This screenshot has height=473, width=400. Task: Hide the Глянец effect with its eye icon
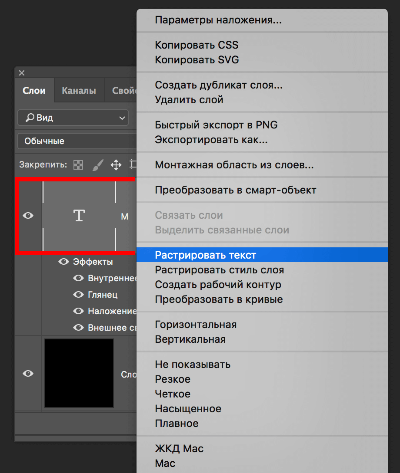click(x=78, y=295)
